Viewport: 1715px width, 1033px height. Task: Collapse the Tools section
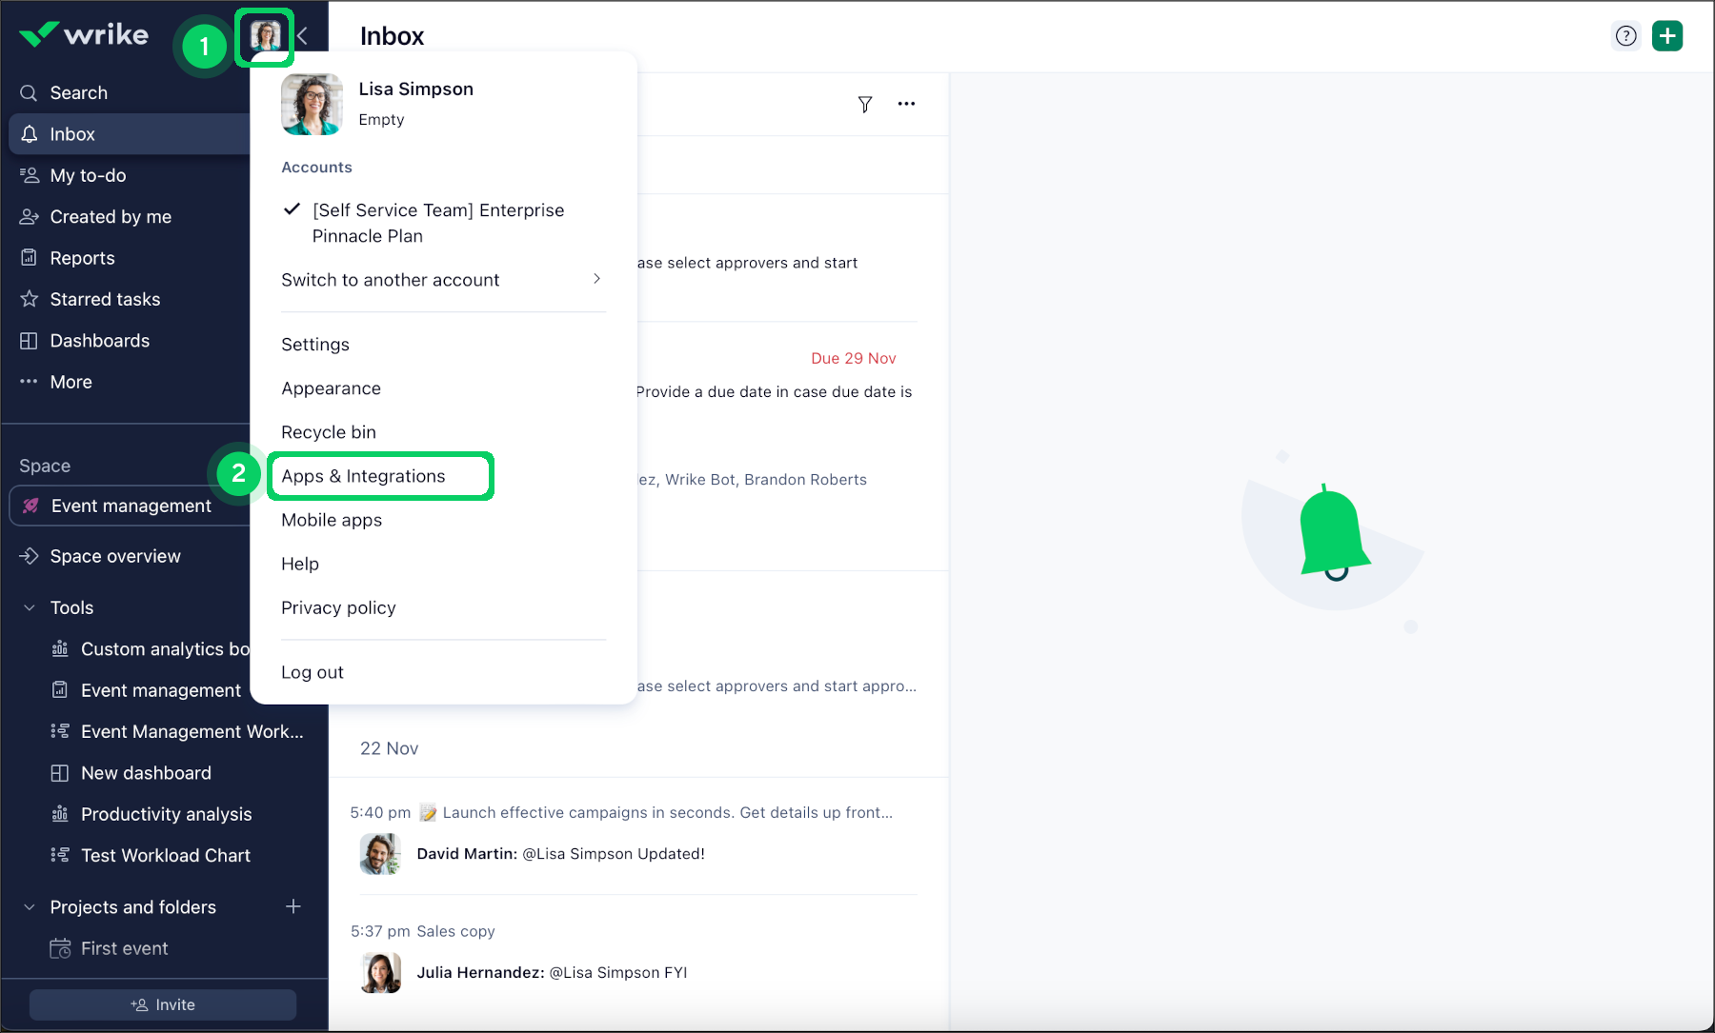pyautogui.click(x=27, y=606)
